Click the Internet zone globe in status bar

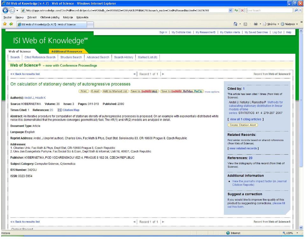228,233
